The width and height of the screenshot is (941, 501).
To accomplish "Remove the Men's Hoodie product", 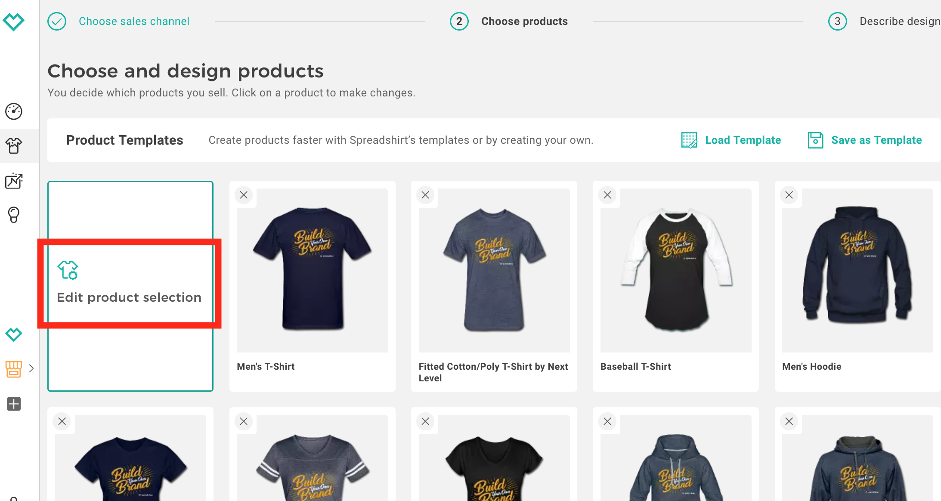I will (789, 195).
